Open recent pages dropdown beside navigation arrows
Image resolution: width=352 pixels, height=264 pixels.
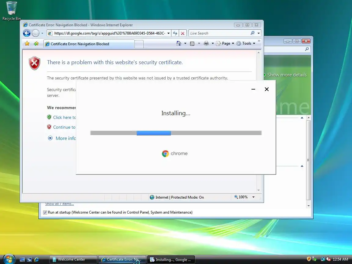[x=42, y=33]
